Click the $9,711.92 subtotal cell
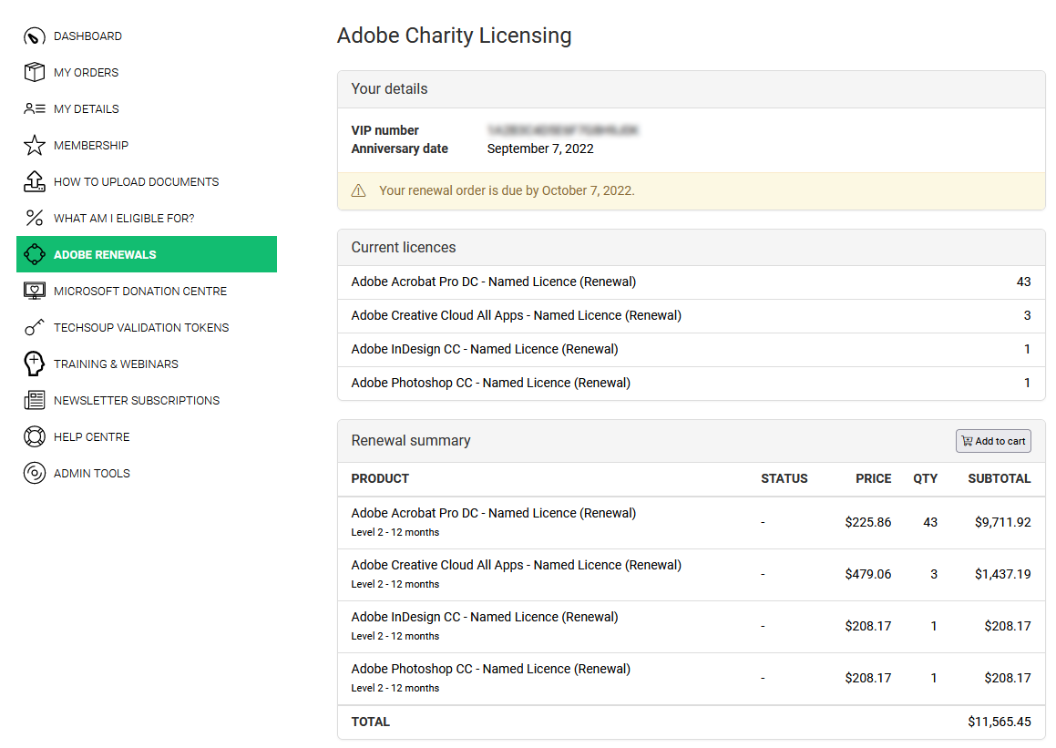This screenshot has height=748, width=1056. coord(1003,522)
